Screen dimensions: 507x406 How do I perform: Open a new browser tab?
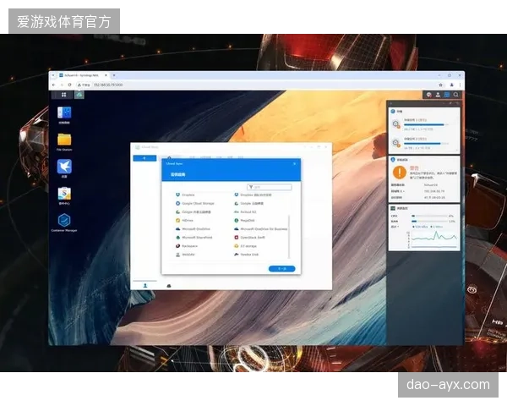click(114, 75)
